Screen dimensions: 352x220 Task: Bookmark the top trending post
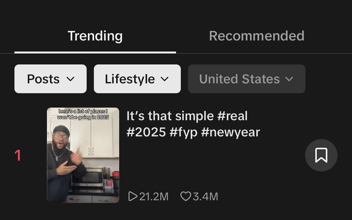point(321,155)
